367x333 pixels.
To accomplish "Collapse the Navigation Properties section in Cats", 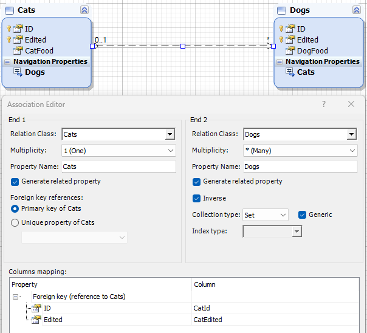I will (x=7, y=61).
